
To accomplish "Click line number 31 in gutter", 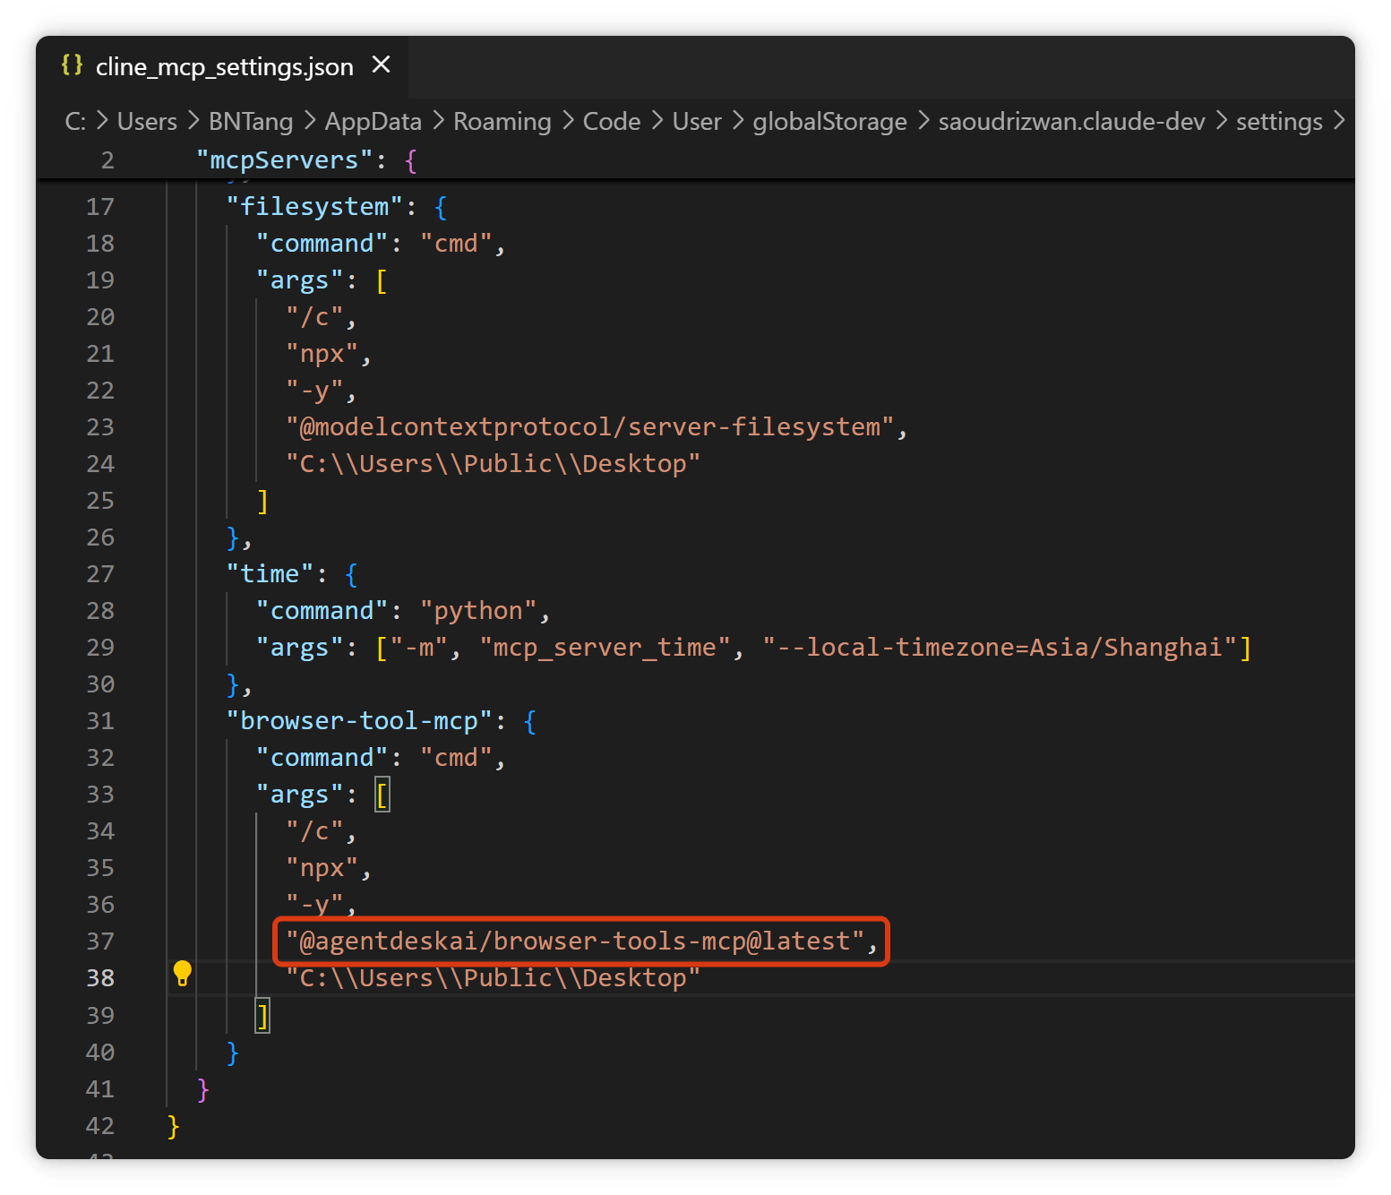I will coord(100,721).
